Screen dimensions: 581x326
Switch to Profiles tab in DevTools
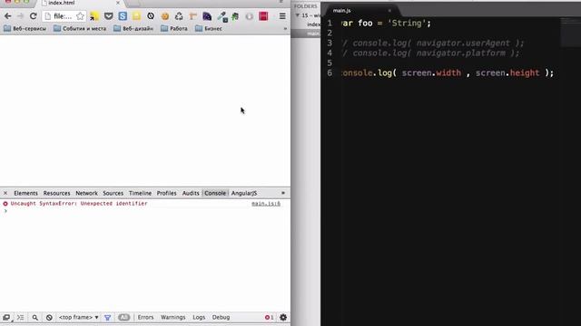click(x=166, y=193)
